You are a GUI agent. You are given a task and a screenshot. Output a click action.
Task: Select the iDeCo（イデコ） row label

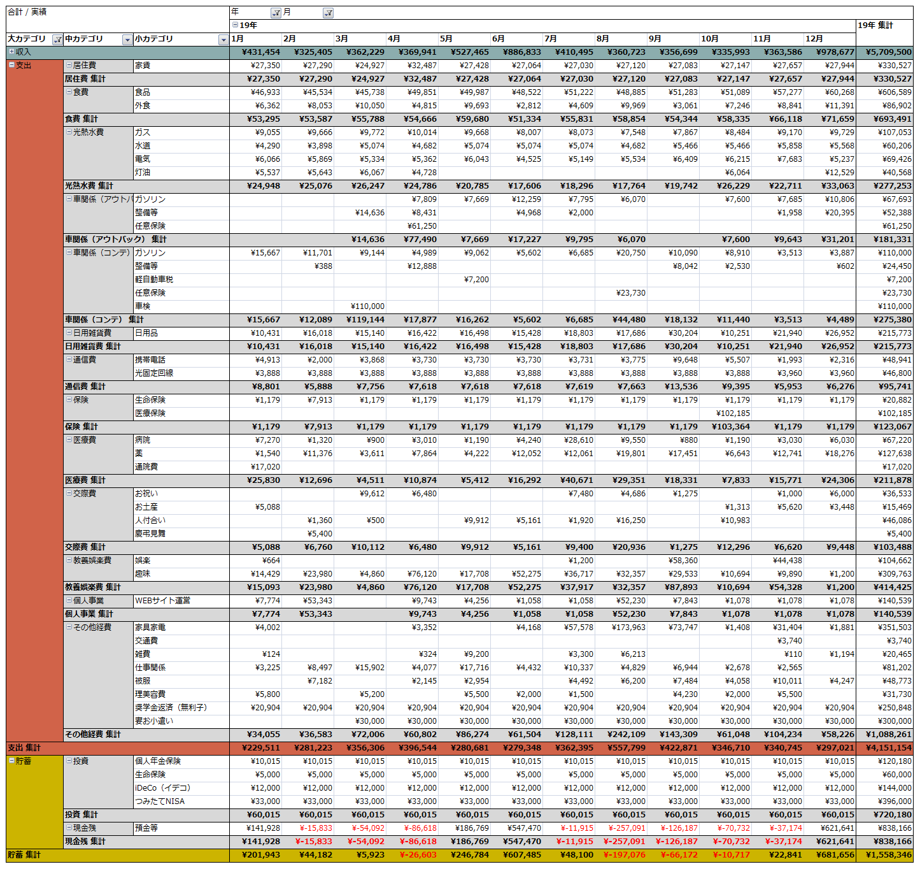[x=181, y=787]
